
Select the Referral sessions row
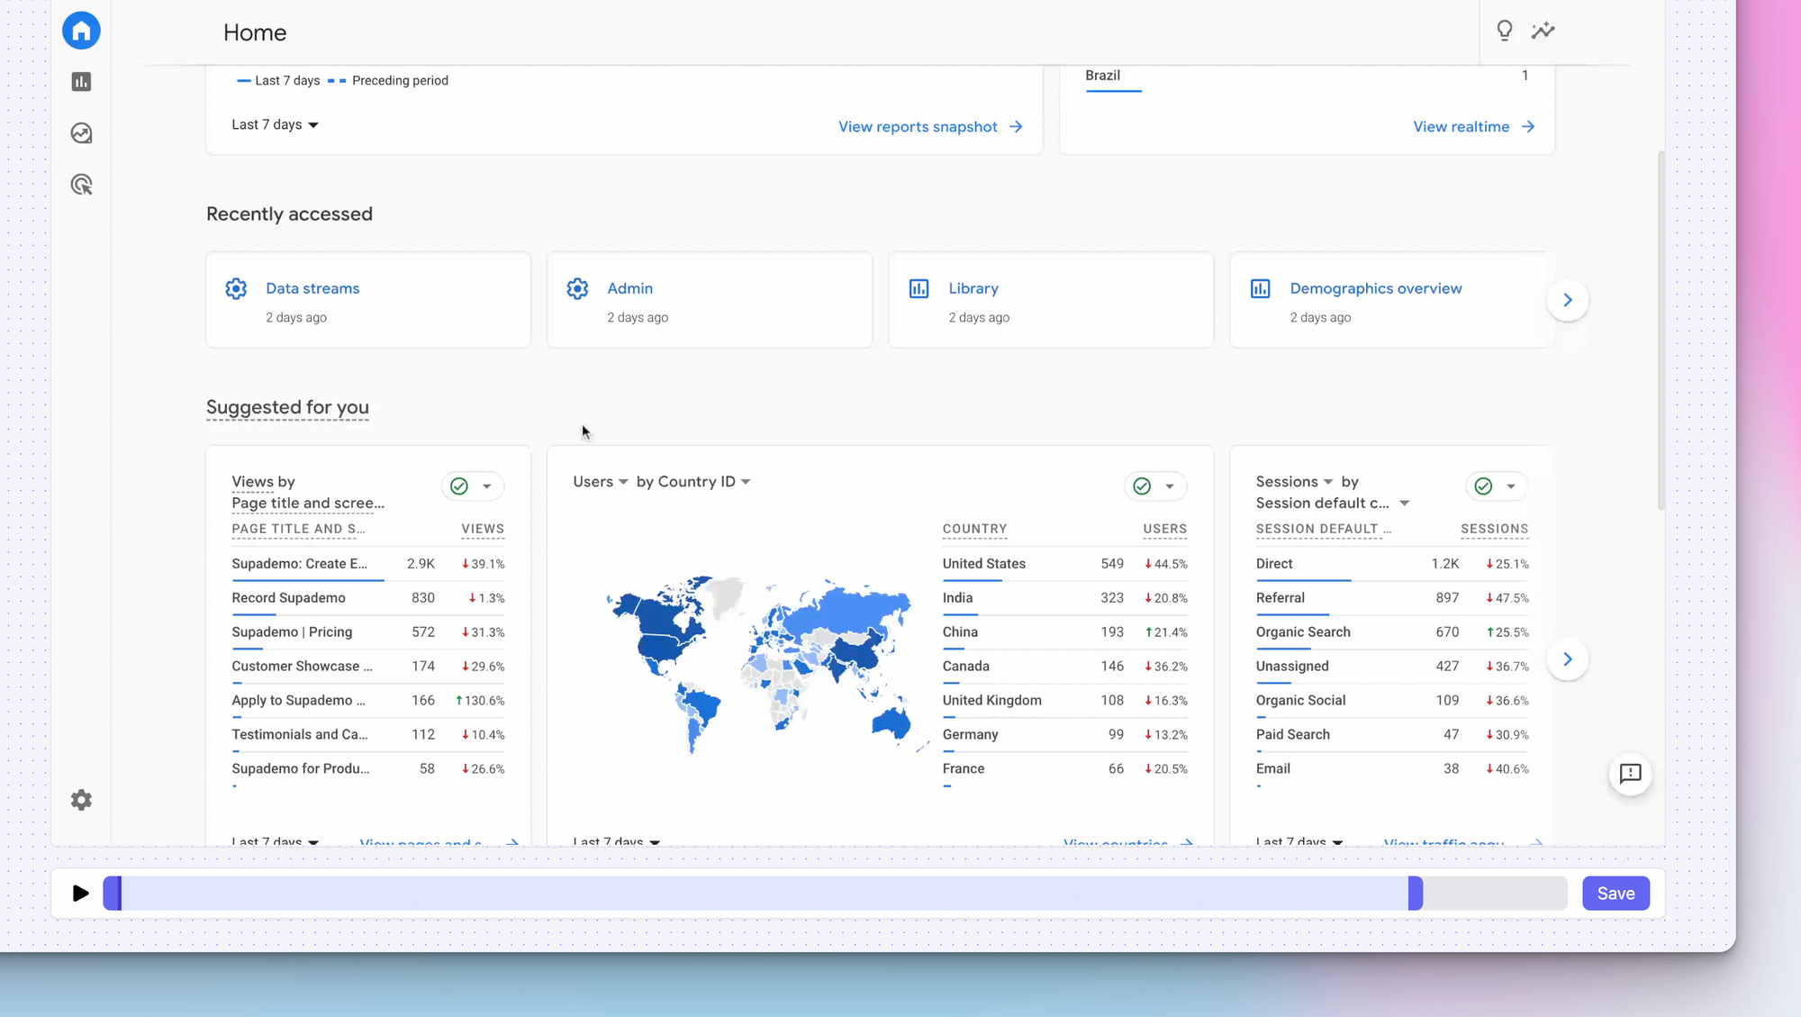[1392, 598]
